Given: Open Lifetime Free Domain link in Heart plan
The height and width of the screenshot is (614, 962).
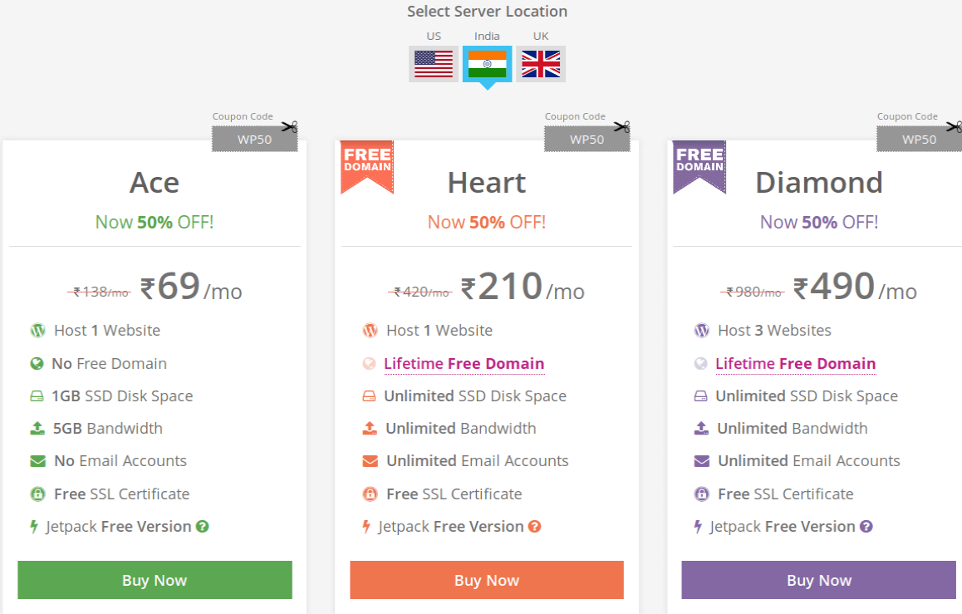Looking at the screenshot, I should point(464,364).
